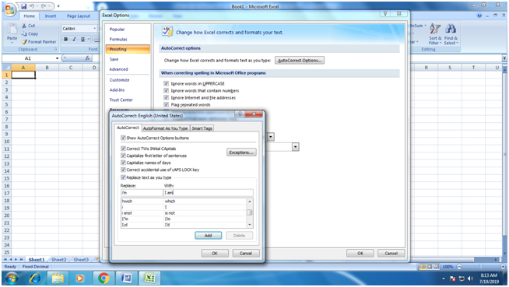Expand the Clipboard group dialog launcher
This screenshot has height=287, width=509.
pos(55,49)
